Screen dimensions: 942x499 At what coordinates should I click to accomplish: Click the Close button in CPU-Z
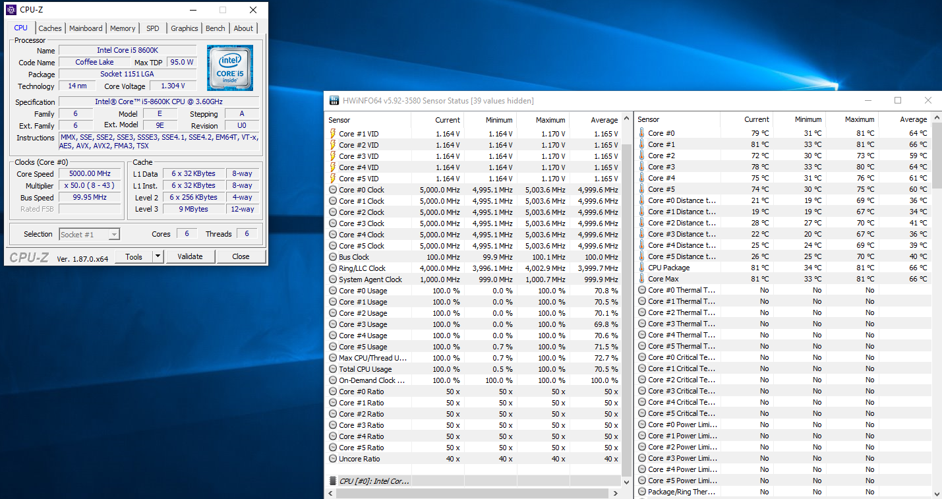pyautogui.click(x=241, y=256)
